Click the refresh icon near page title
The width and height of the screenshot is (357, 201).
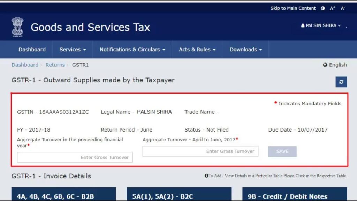[341, 82]
